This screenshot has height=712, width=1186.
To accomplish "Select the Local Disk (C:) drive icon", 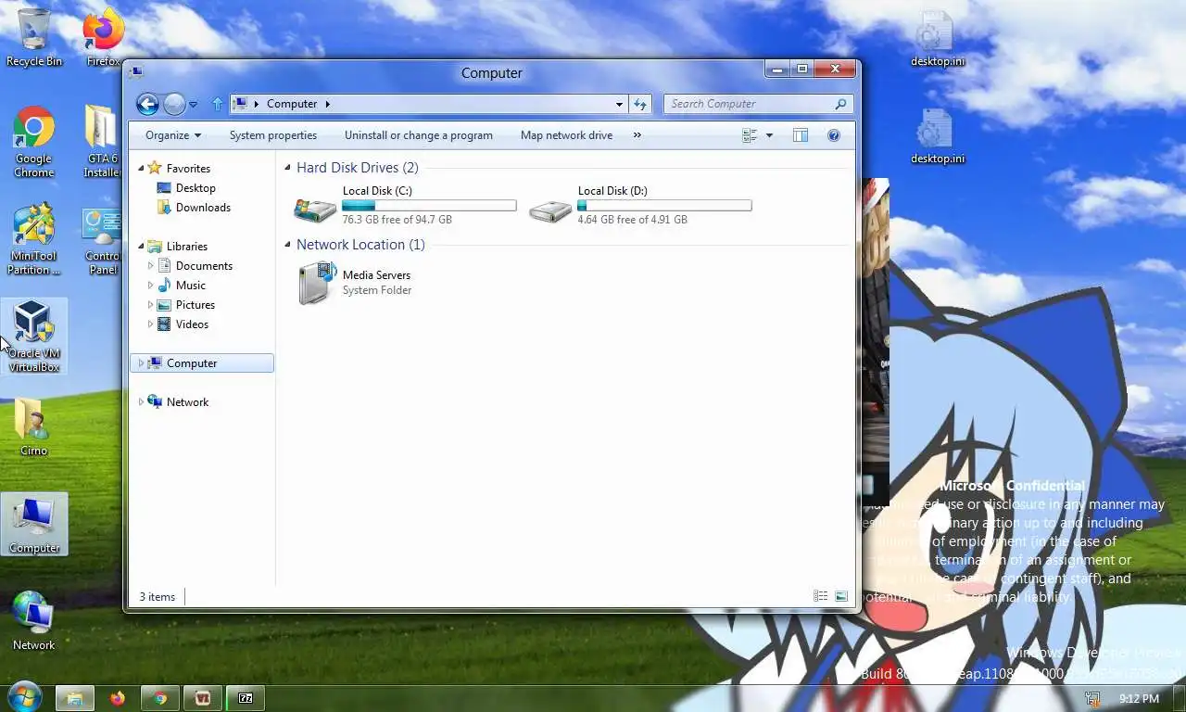I will pos(315,210).
